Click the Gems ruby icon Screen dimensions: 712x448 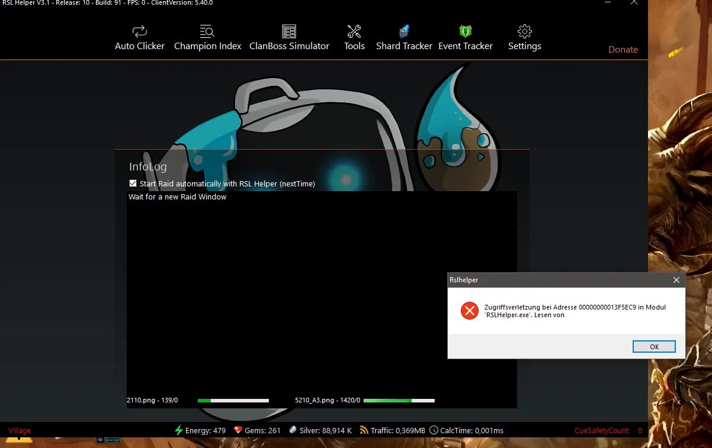coord(238,430)
